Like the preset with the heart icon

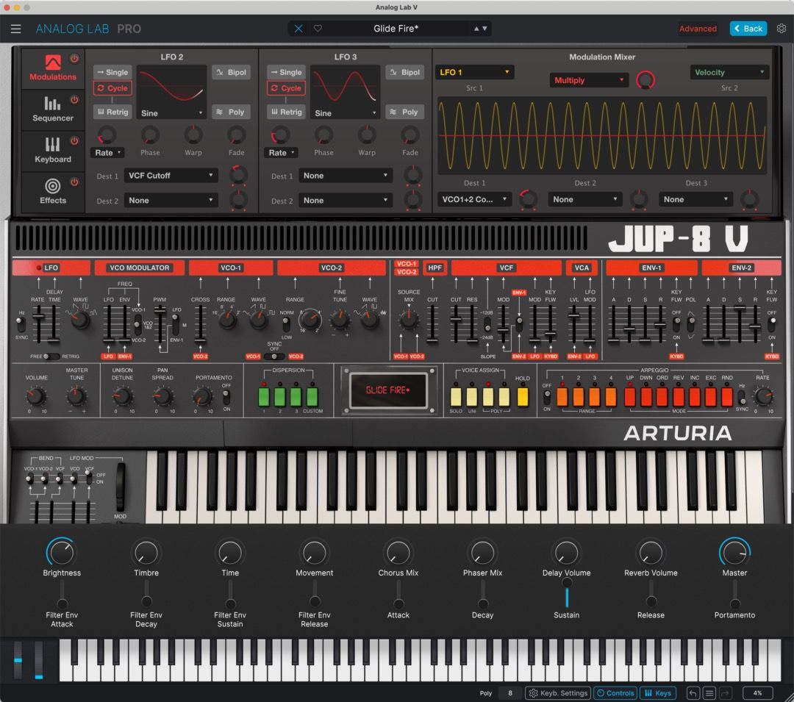pyautogui.click(x=318, y=29)
